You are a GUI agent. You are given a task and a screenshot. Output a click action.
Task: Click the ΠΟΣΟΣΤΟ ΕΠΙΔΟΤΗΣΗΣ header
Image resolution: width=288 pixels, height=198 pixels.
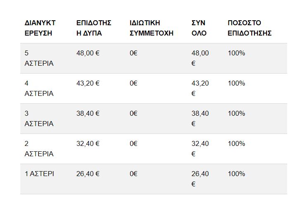point(249,28)
